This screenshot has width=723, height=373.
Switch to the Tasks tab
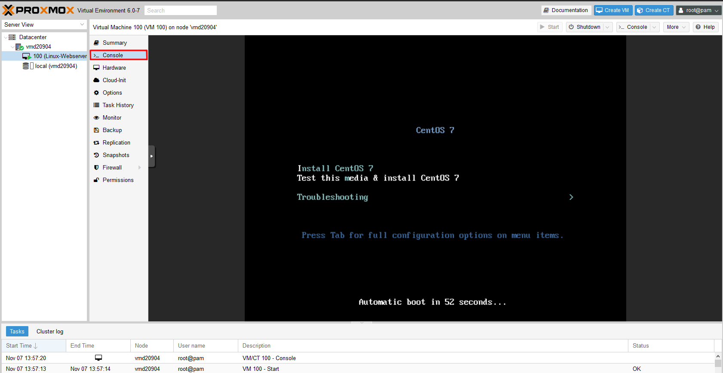pos(17,331)
